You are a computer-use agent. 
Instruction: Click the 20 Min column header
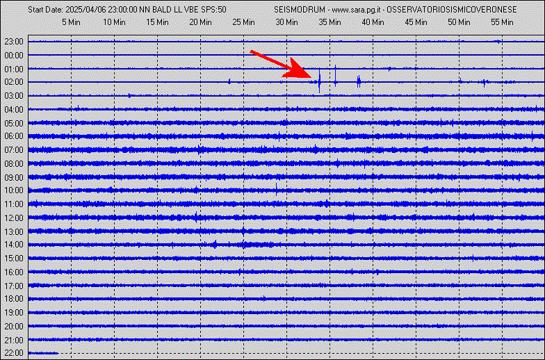(x=200, y=22)
